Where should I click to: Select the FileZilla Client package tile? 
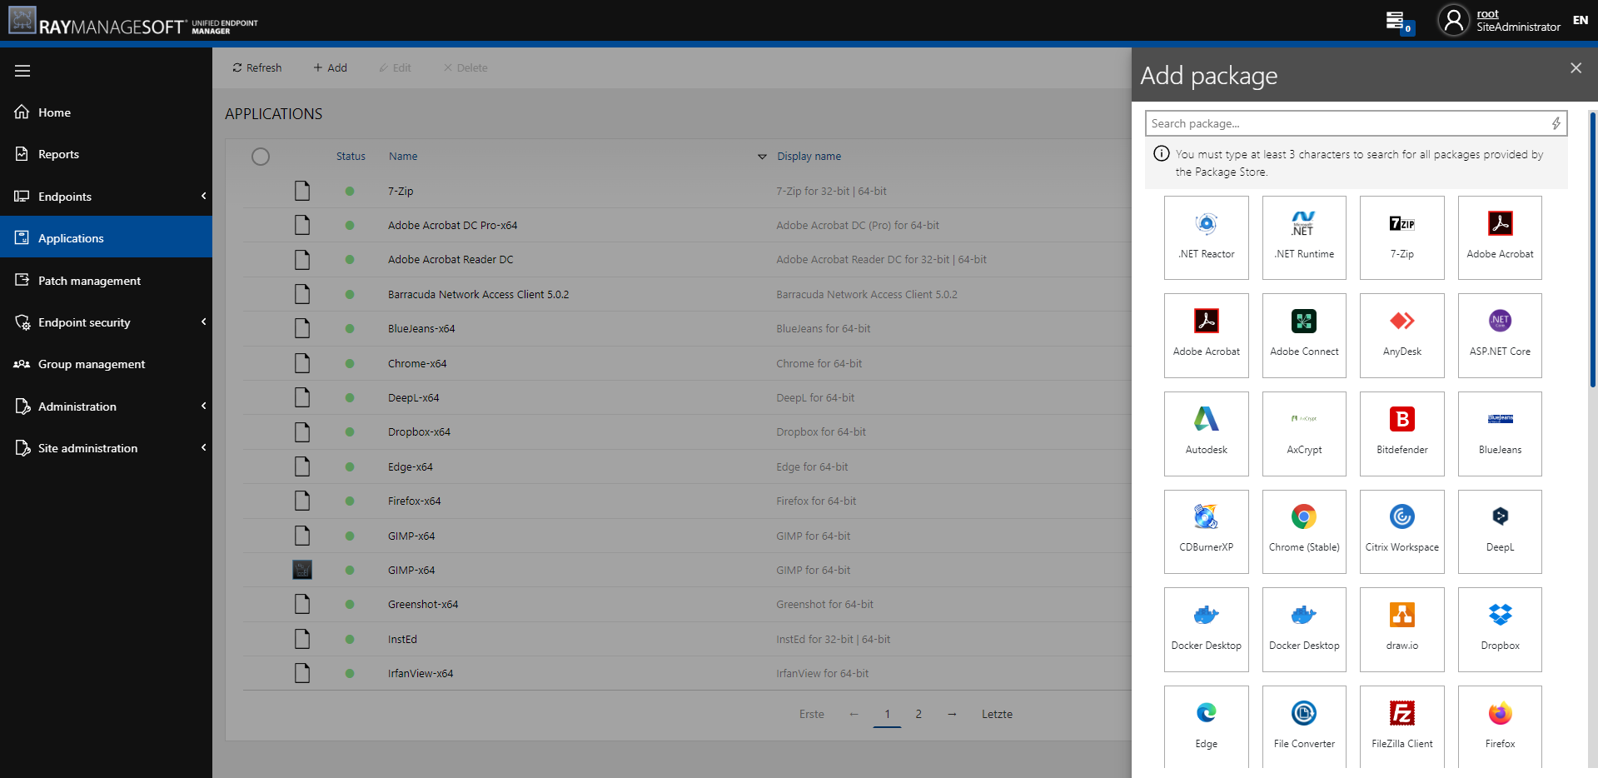[1401, 727]
